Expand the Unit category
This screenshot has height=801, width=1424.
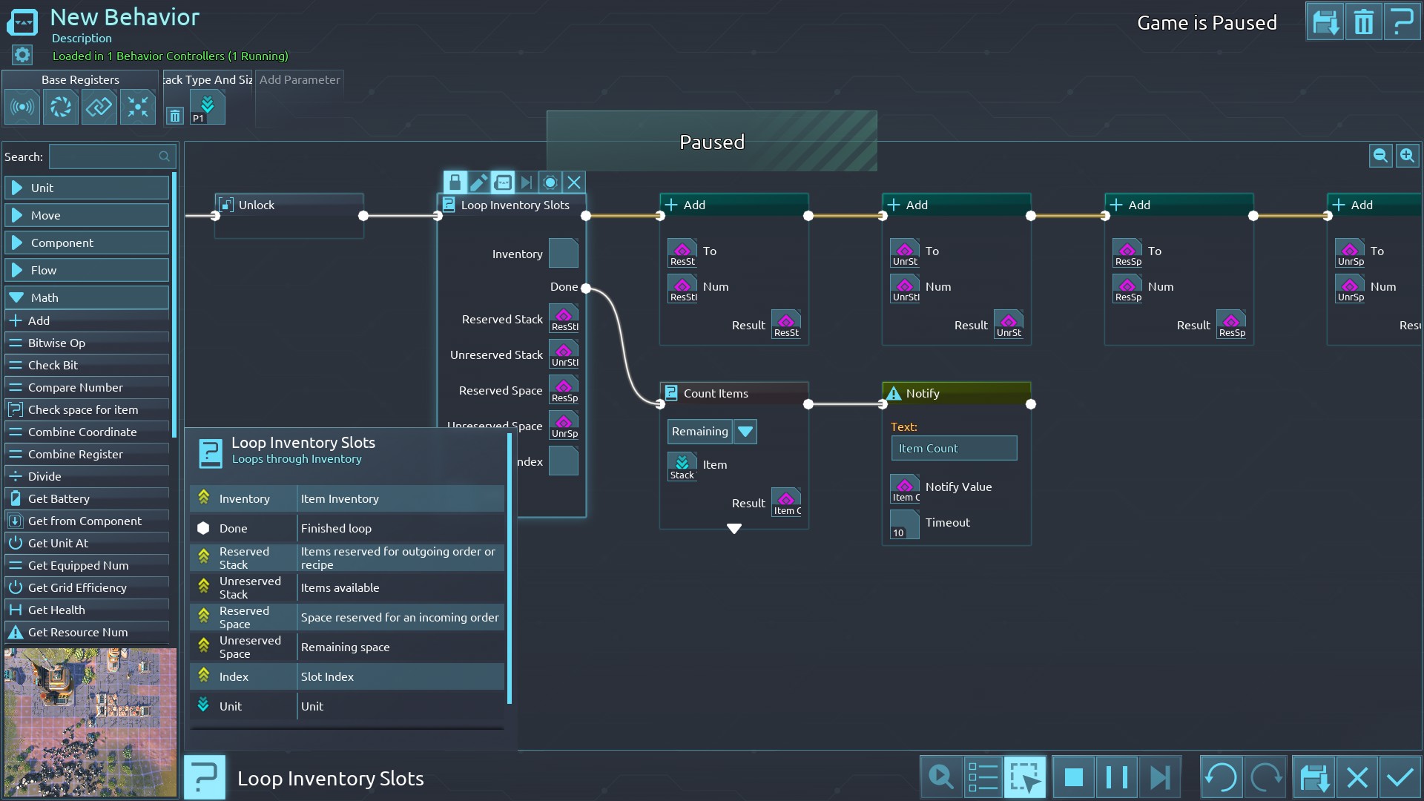pyautogui.click(x=87, y=188)
